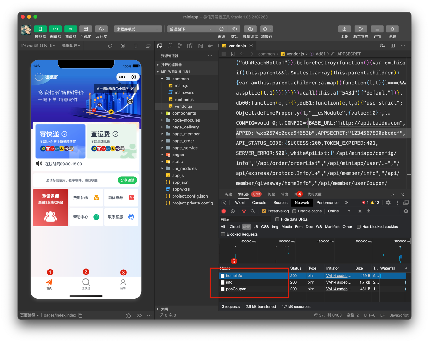Open the visualization (可视化) tool
The height and width of the screenshot is (343, 429).
coord(86,29)
